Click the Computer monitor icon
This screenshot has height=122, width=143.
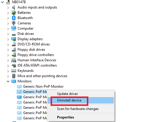coord(14,28)
